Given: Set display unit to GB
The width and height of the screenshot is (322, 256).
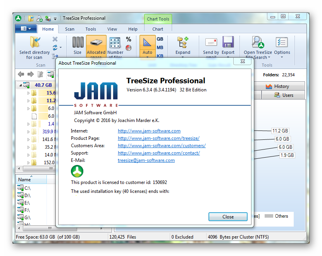Looking at the screenshot, I should 160,39.
